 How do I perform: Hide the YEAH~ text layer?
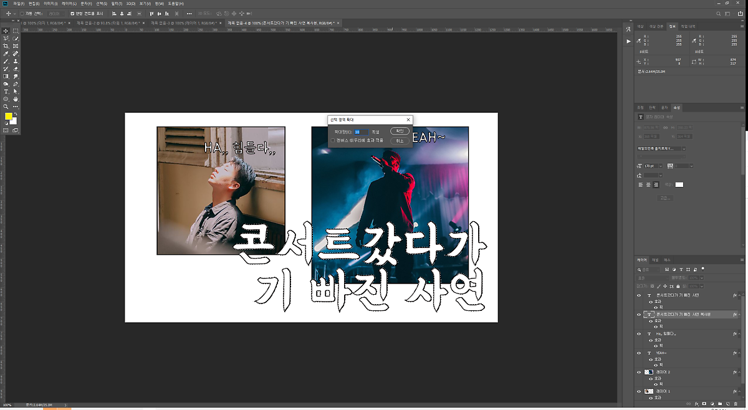pyautogui.click(x=639, y=353)
